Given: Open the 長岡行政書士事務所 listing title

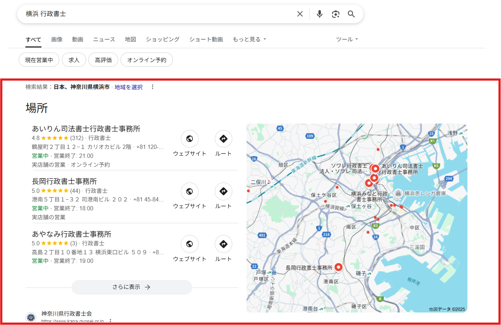Looking at the screenshot, I should (x=64, y=181).
